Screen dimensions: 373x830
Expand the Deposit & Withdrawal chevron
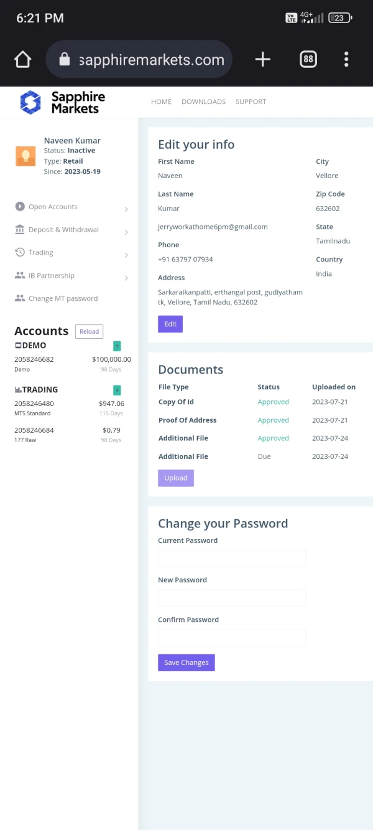pyautogui.click(x=126, y=232)
